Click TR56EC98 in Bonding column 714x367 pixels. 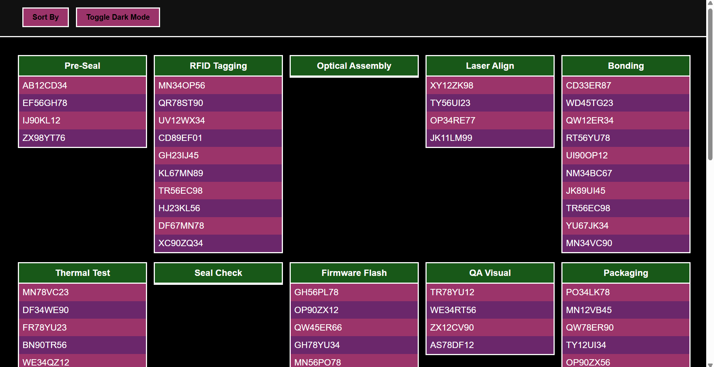(x=626, y=208)
